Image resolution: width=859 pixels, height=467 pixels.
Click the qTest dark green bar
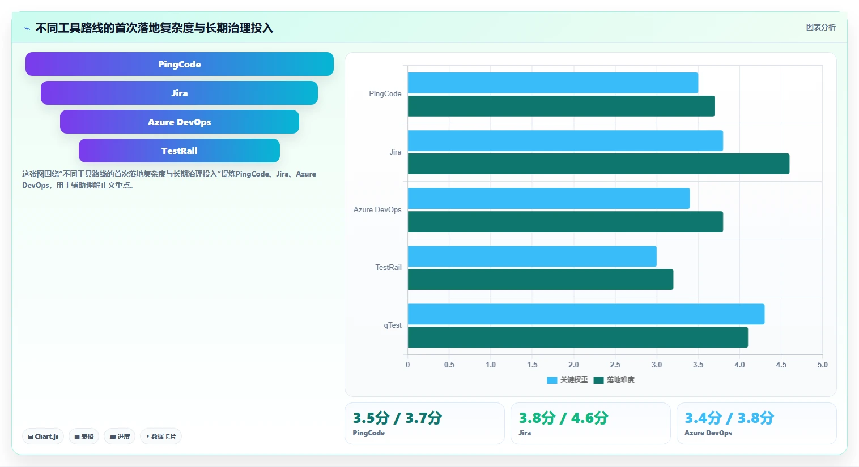pos(578,337)
